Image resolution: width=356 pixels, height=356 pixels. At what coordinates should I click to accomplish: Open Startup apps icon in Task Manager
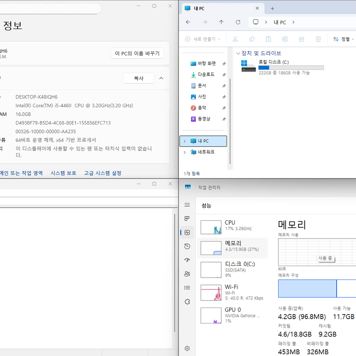point(187,260)
